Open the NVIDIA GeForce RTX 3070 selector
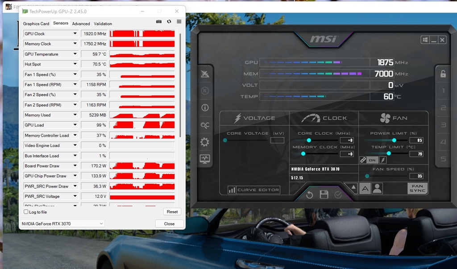The width and height of the screenshot is (457, 269). [x=62, y=223]
